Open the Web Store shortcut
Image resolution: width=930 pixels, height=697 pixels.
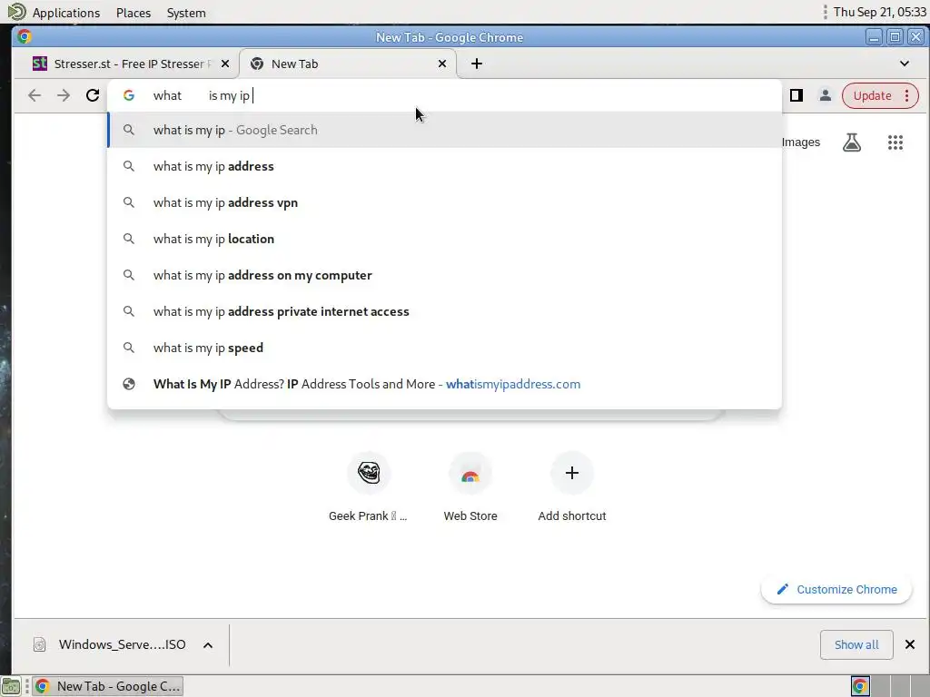(x=470, y=487)
